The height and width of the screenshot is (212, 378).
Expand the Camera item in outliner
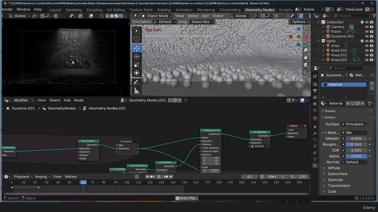tap(323, 27)
